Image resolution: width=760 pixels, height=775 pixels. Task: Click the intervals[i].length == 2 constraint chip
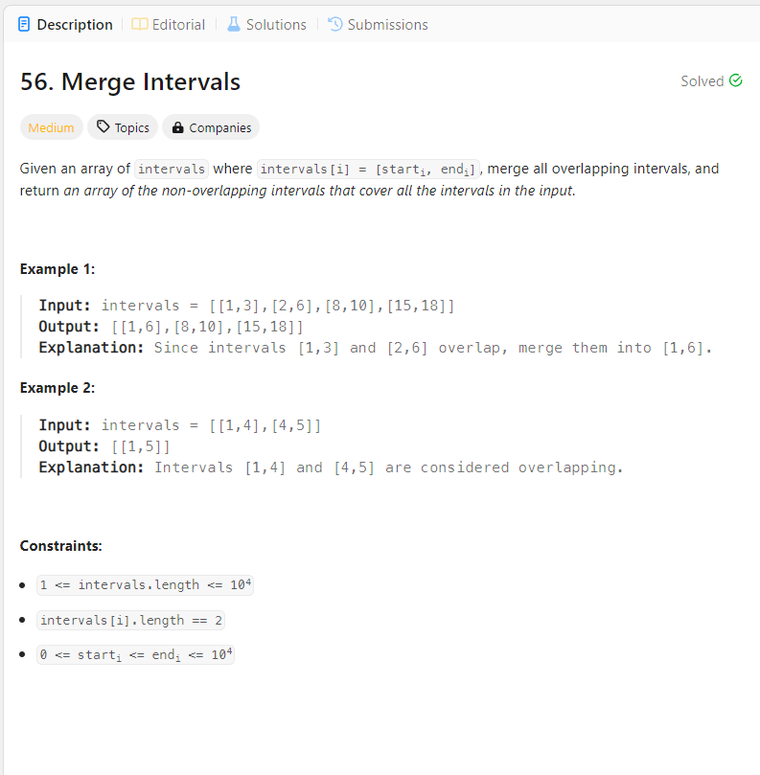click(x=130, y=620)
